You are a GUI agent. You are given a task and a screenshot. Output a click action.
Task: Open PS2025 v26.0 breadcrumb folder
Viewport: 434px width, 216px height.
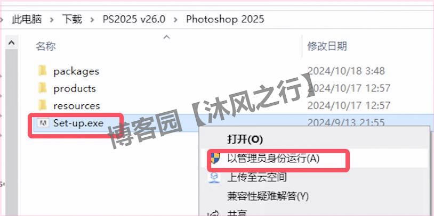[134, 19]
